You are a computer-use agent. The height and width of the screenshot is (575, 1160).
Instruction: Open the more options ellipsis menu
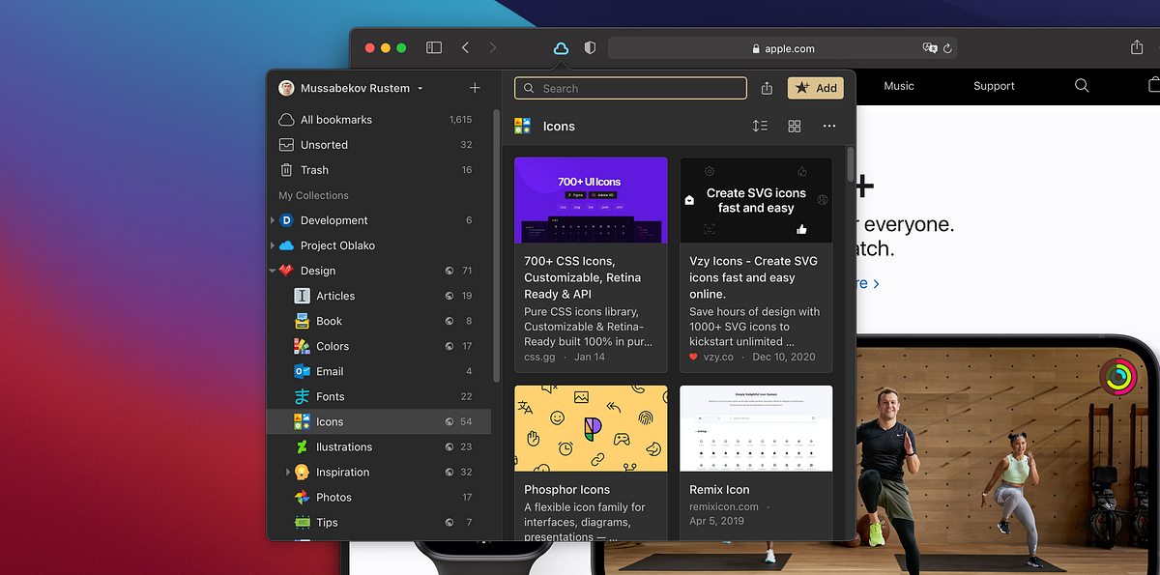[828, 126]
